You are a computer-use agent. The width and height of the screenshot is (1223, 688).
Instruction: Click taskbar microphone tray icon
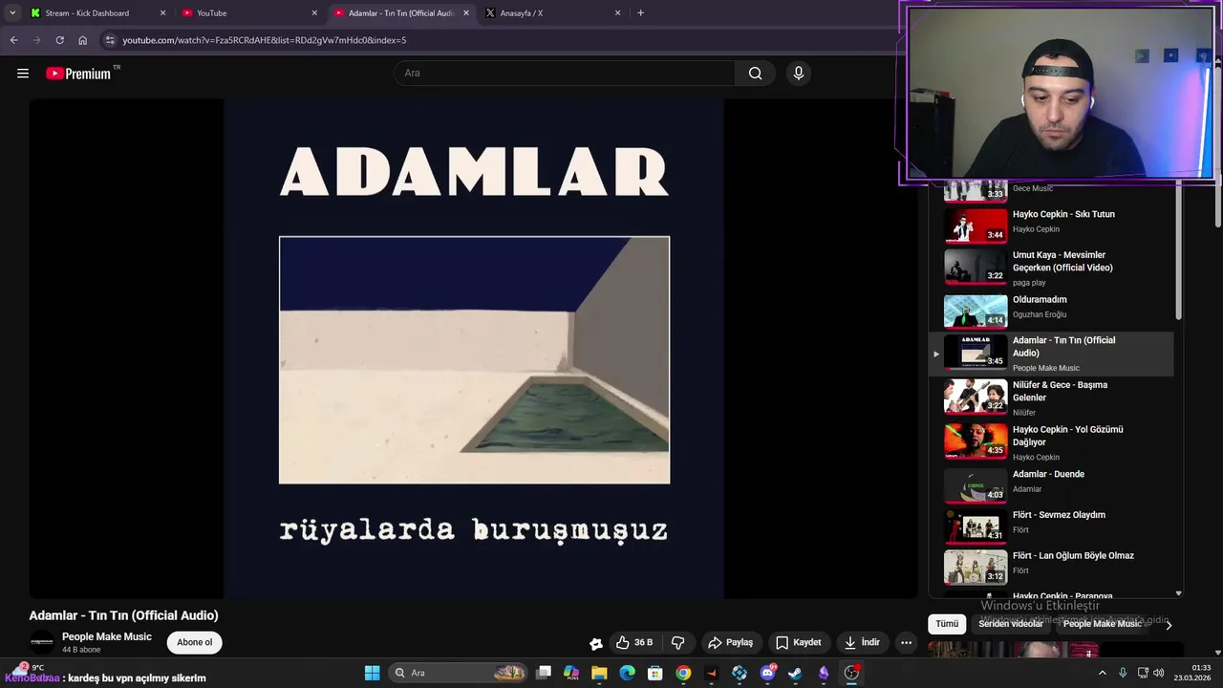[1123, 673]
